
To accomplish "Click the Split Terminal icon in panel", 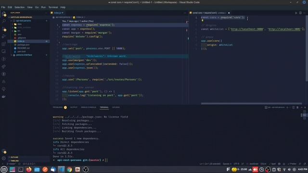I will [x=293, y=108].
